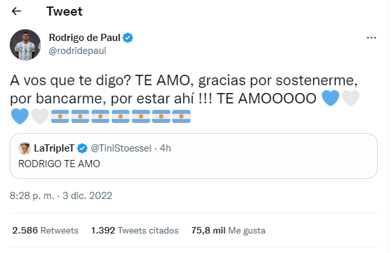Image resolution: width=392 pixels, height=253 pixels.
Task: Open the quoted tweet RODRIGO TE AMO
Action: tap(194, 156)
